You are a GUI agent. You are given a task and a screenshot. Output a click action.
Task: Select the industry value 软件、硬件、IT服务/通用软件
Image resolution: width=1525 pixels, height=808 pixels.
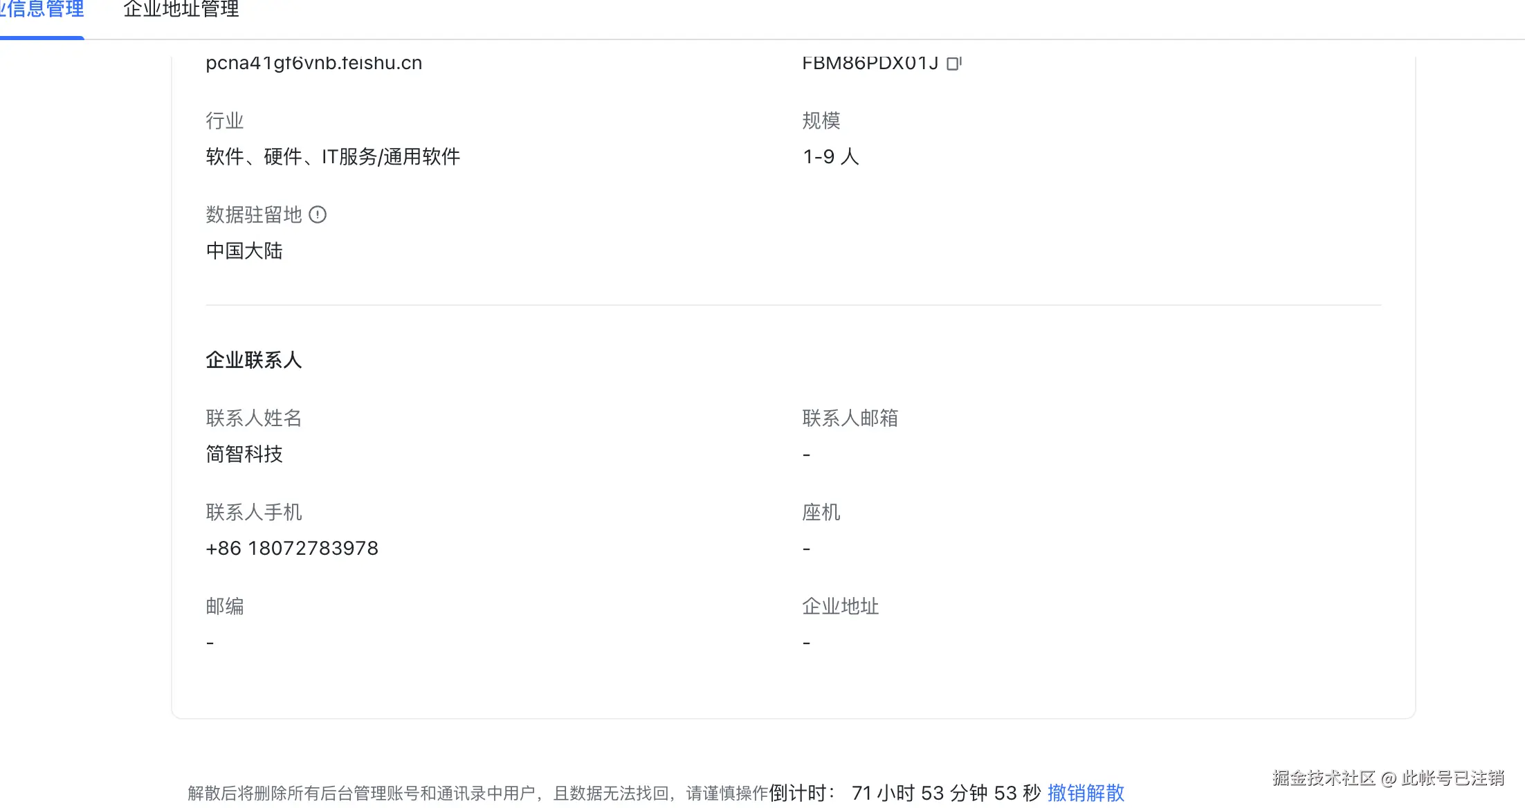coord(332,157)
